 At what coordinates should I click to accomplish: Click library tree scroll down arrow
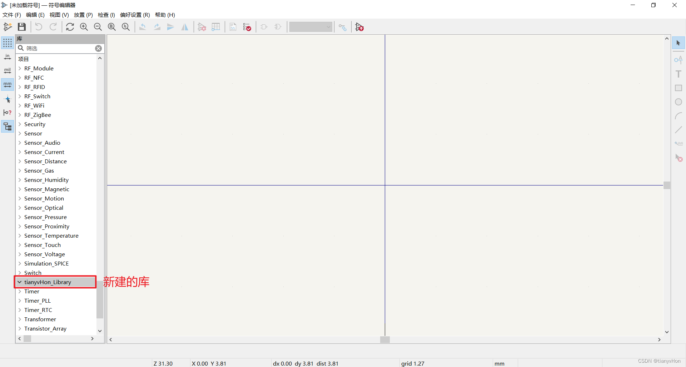100,331
